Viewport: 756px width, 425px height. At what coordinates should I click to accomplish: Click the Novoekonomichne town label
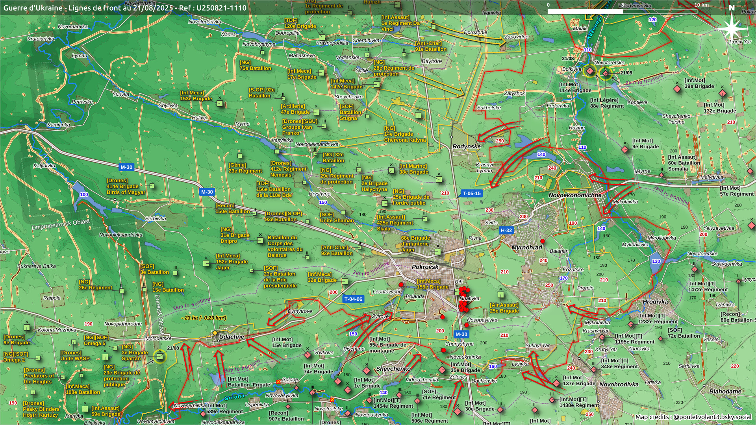[574, 195]
